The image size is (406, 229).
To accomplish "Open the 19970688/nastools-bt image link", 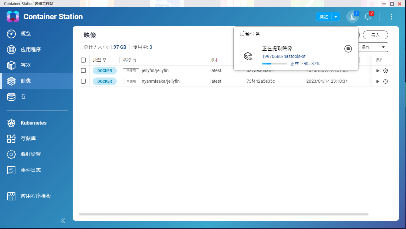I will tap(284, 56).
